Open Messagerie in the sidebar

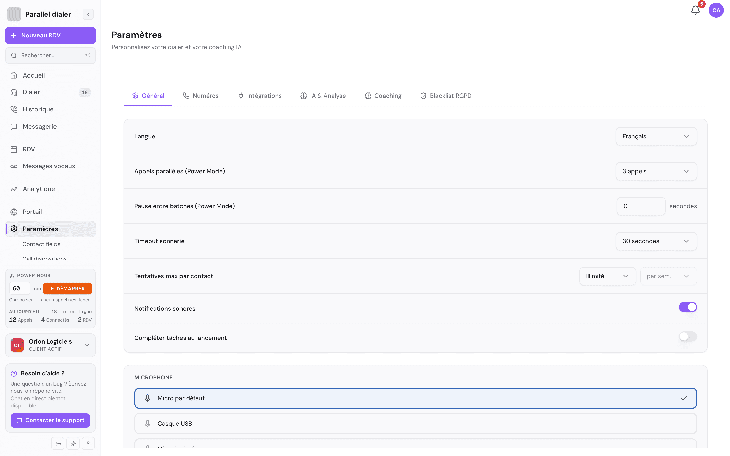(x=50, y=127)
